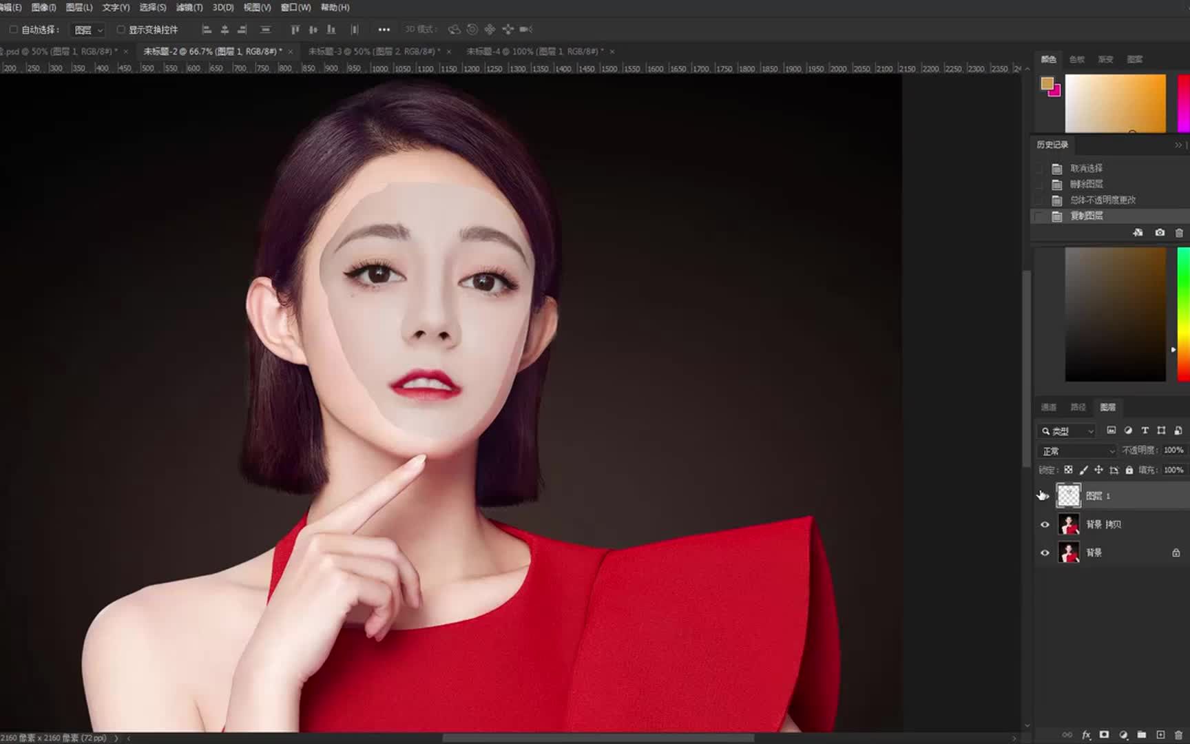Screen dimensions: 1190x744
Task: Switch to the 图案 panel tab
Action: 1135,59
